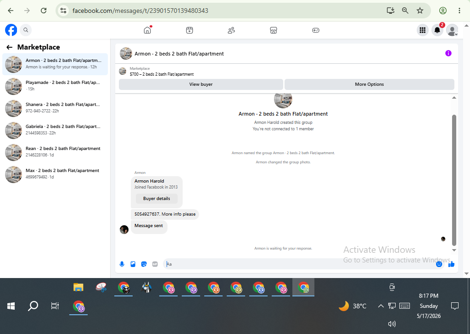
Task: Click the Armon header group photo thumbnail
Action: click(126, 53)
